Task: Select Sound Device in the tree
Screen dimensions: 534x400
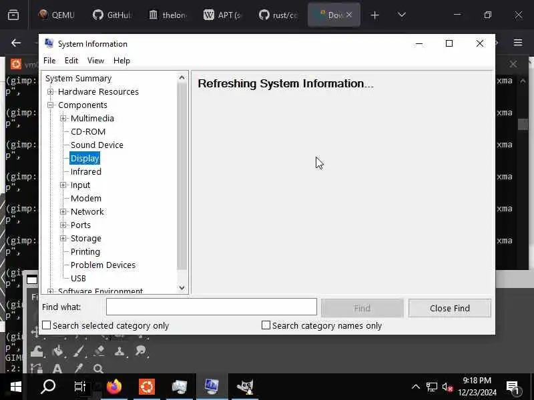Action: click(97, 145)
